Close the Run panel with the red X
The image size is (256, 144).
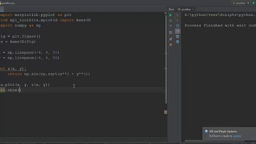171,45
